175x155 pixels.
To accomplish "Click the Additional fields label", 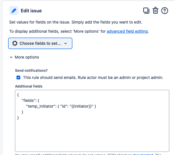I will coord(29,86).
